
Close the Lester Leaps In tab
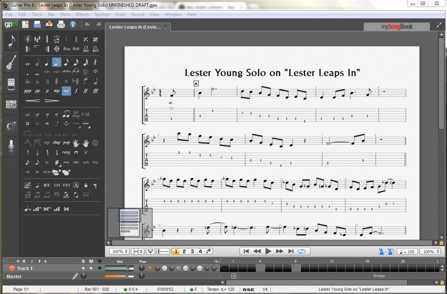pos(165,27)
